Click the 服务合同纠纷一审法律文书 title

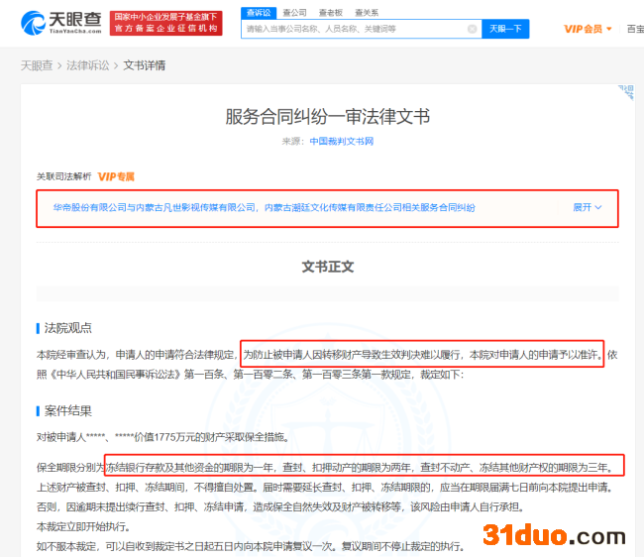(327, 117)
